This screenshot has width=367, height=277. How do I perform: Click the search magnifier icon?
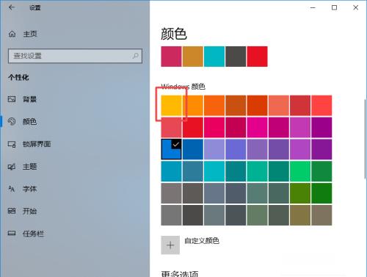click(x=135, y=56)
